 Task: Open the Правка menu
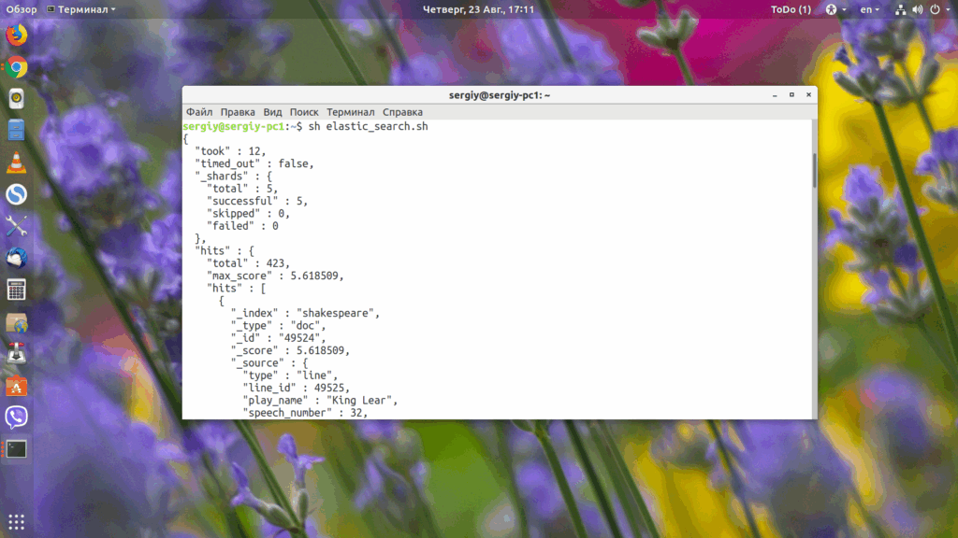coord(238,112)
